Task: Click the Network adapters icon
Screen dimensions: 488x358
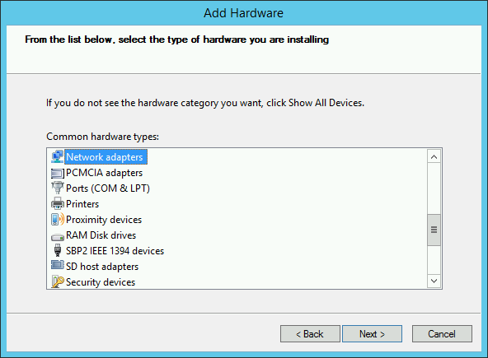Action: pos(57,156)
